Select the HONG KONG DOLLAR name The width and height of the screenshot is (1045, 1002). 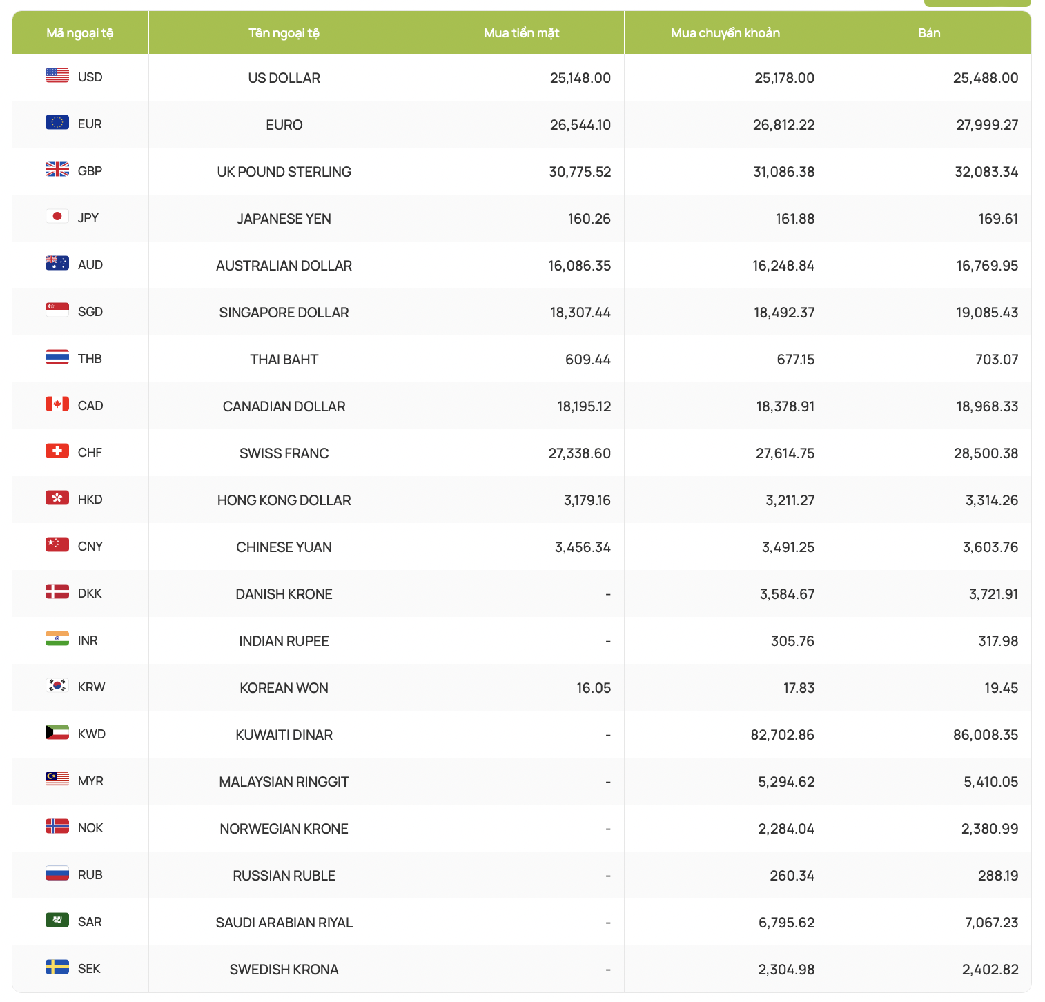[x=284, y=500]
